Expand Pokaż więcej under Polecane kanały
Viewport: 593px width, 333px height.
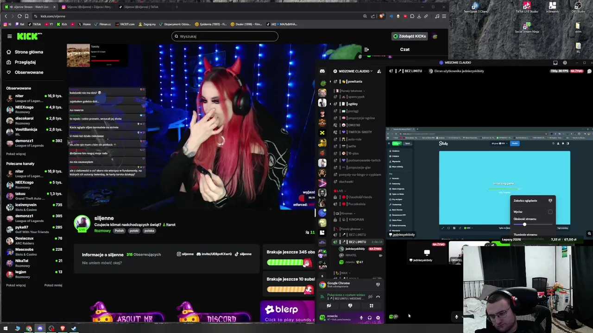point(16,285)
